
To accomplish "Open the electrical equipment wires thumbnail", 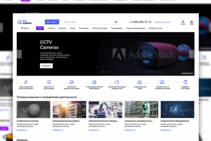I will [105, 110].
